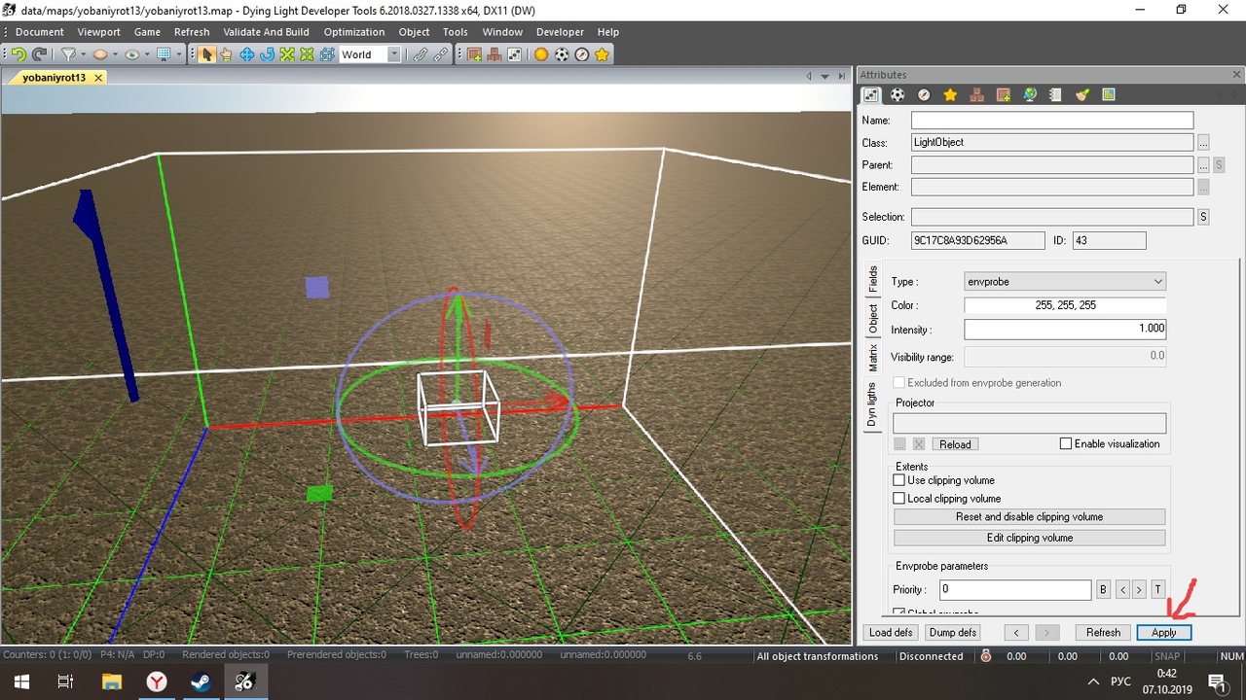Screen dimensions: 1246x700
Task: Select the blue move tool
Action: [247, 54]
